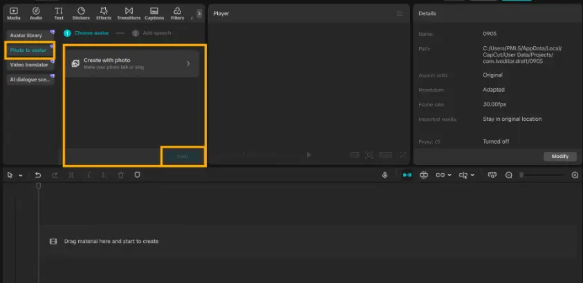Enter fullscreen in the Player panel
The image size is (583, 283).
403,155
